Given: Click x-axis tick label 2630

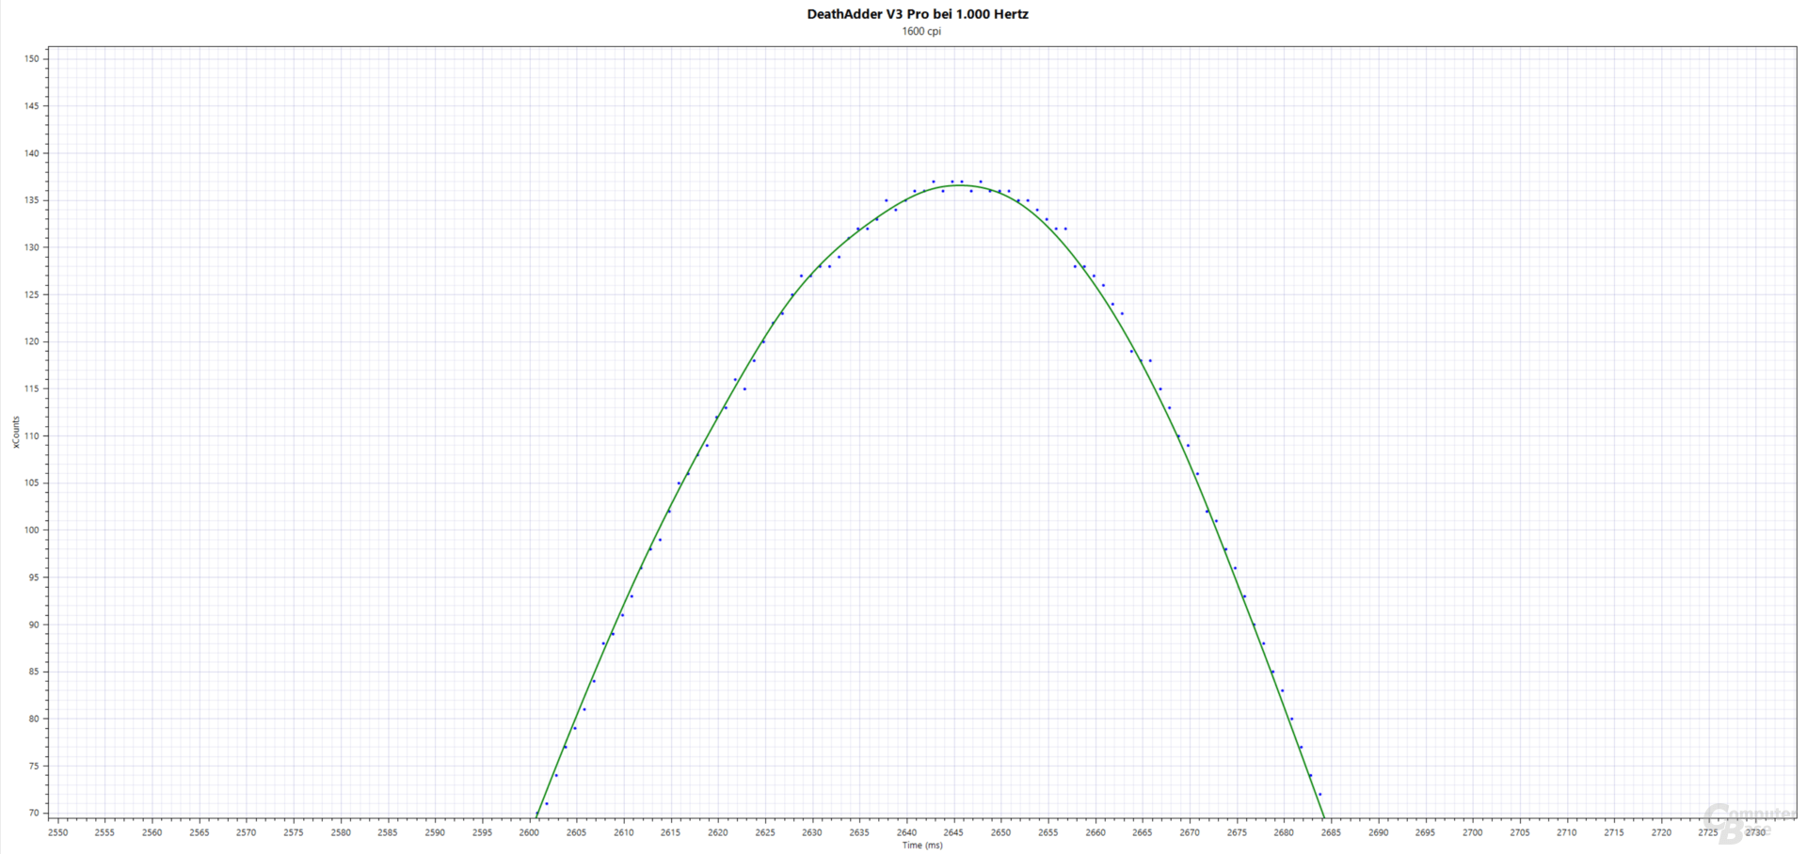Looking at the screenshot, I should [812, 832].
